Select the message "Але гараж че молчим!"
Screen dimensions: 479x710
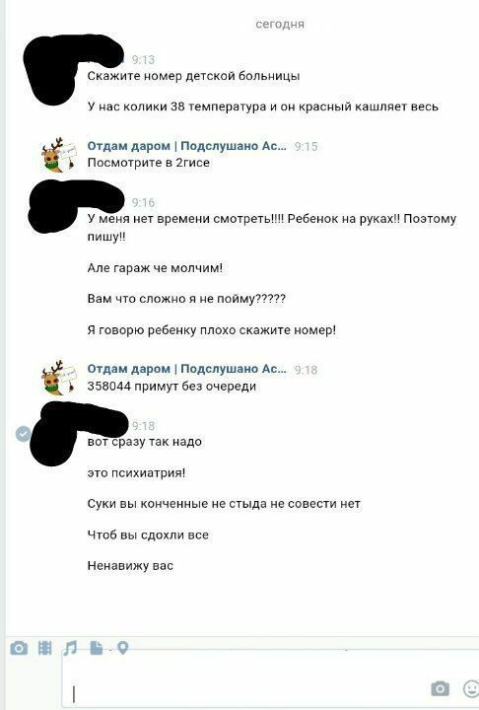(155, 268)
